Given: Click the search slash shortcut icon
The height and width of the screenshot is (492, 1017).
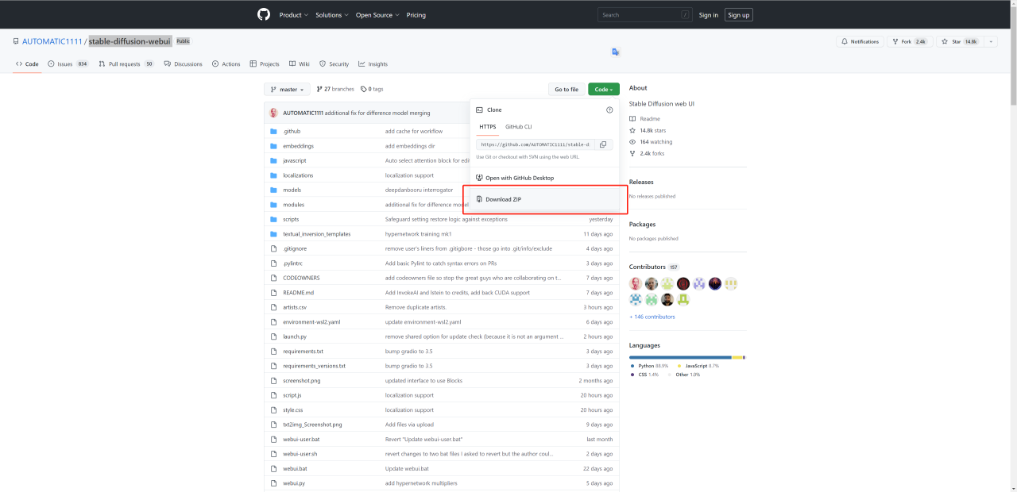Looking at the screenshot, I should coord(685,15).
